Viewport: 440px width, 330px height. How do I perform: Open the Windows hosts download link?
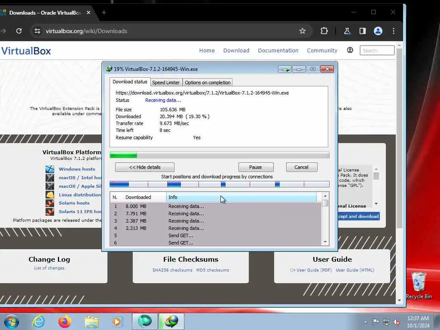point(77,169)
